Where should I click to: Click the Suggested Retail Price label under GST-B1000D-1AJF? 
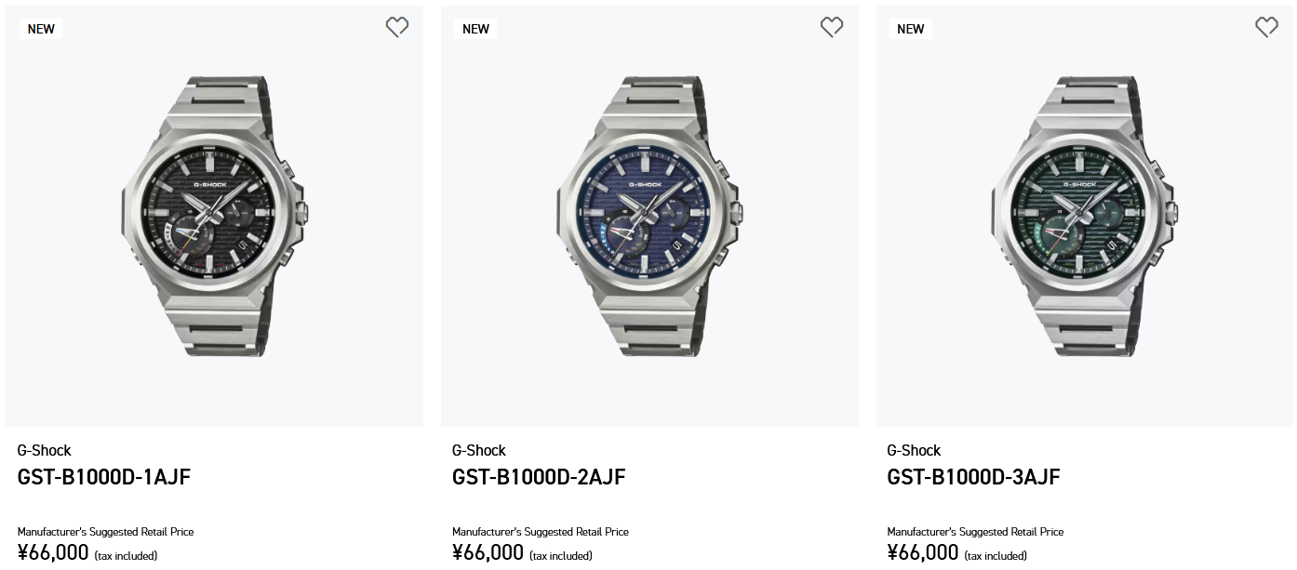click(x=105, y=532)
